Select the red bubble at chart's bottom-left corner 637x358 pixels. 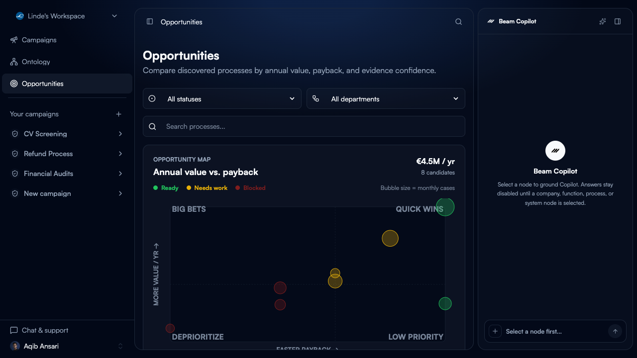click(x=170, y=328)
